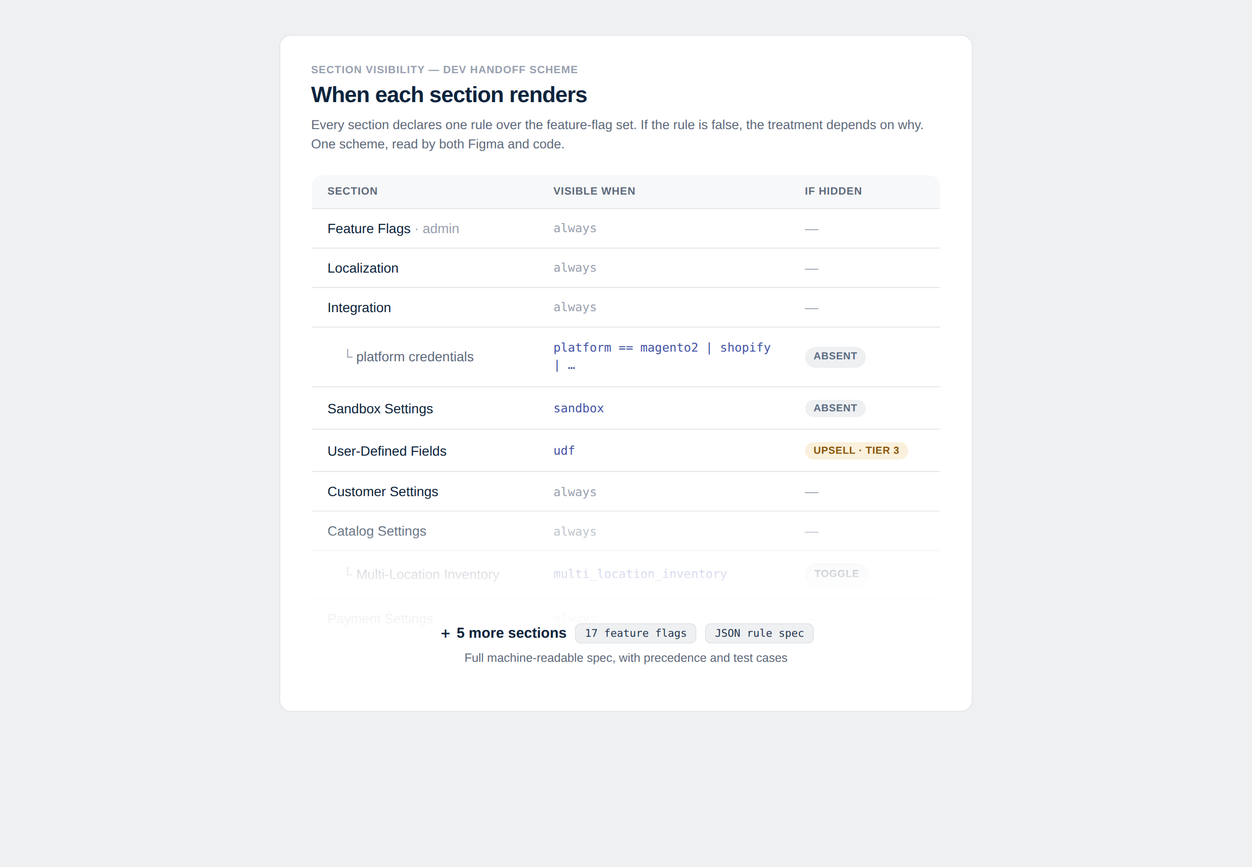Image resolution: width=1252 pixels, height=867 pixels.
Task: Select the Multi-Location Inventory sub-row
Action: 626,575
